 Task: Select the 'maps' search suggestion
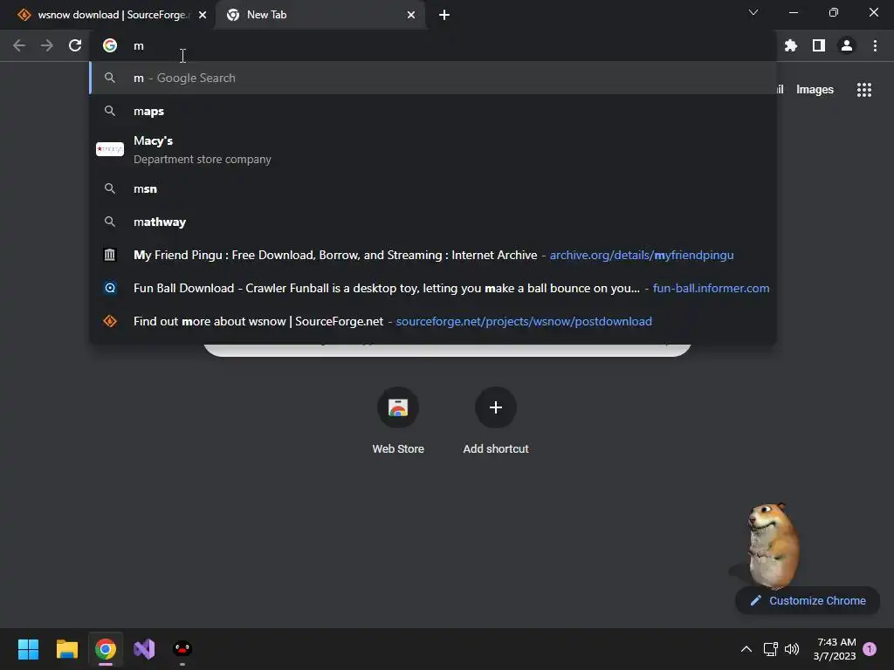[433, 111]
